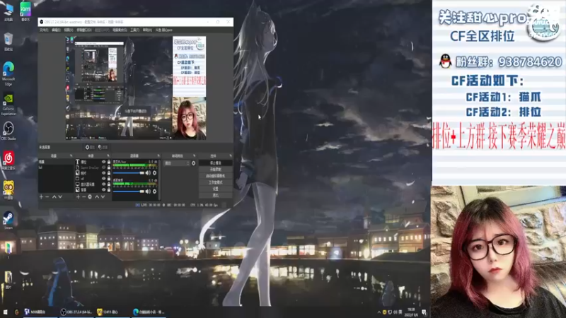
Task: Open transition properties via gear beside the fade dropdown
Action: pos(193,163)
